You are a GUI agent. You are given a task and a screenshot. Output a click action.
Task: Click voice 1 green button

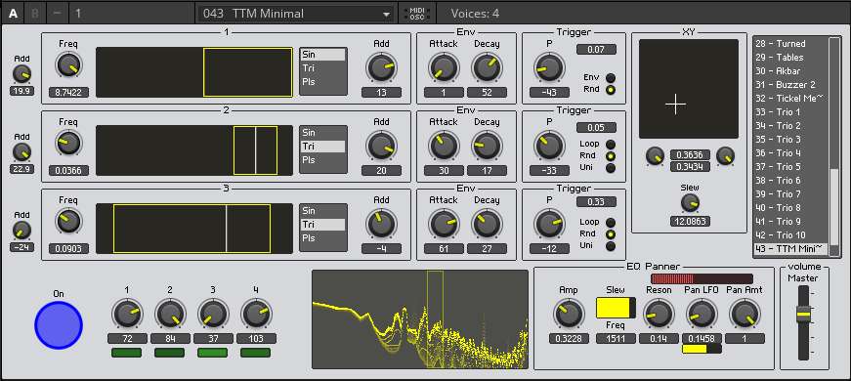[x=126, y=353]
